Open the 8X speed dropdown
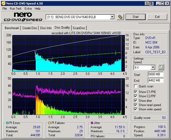 [x=153, y=67]
